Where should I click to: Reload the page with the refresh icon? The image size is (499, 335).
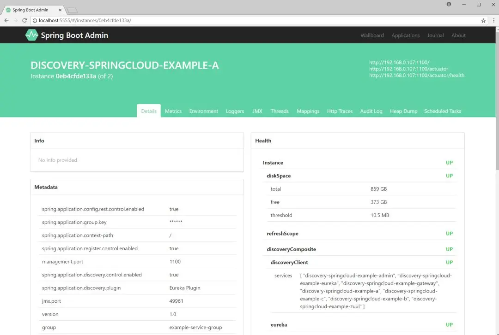click(x=24, y=20)
